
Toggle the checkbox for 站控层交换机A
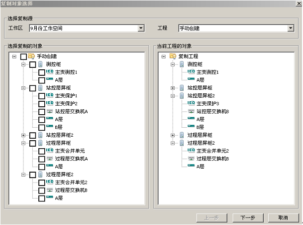(41, 112)
